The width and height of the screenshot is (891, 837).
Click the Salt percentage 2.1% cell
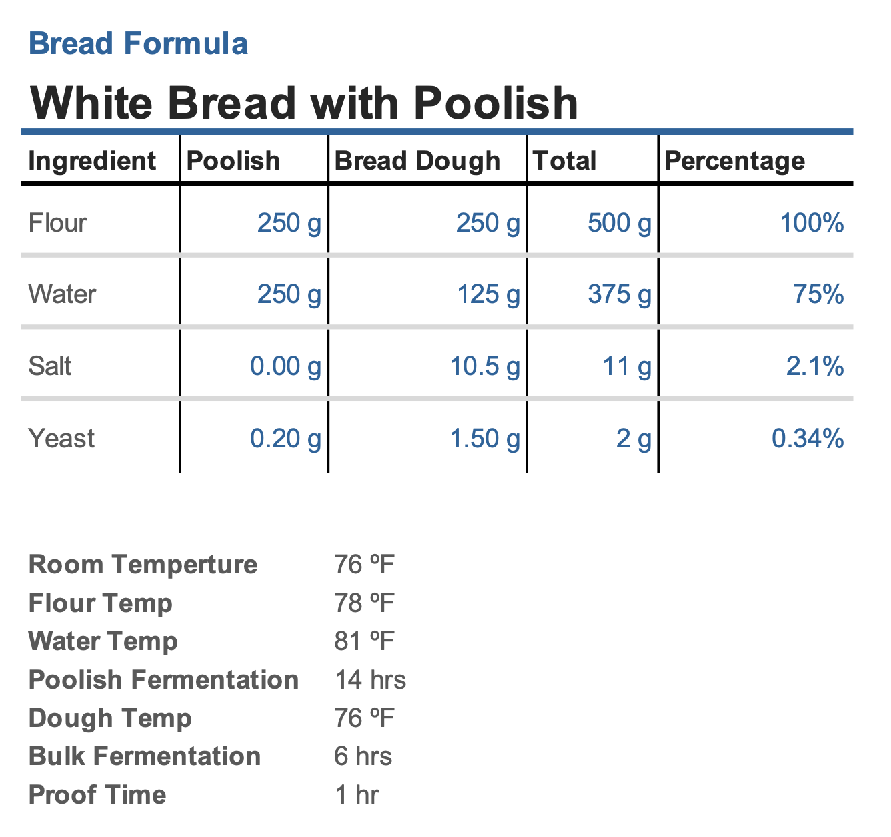pyautogui.click(x=815, y=366)
